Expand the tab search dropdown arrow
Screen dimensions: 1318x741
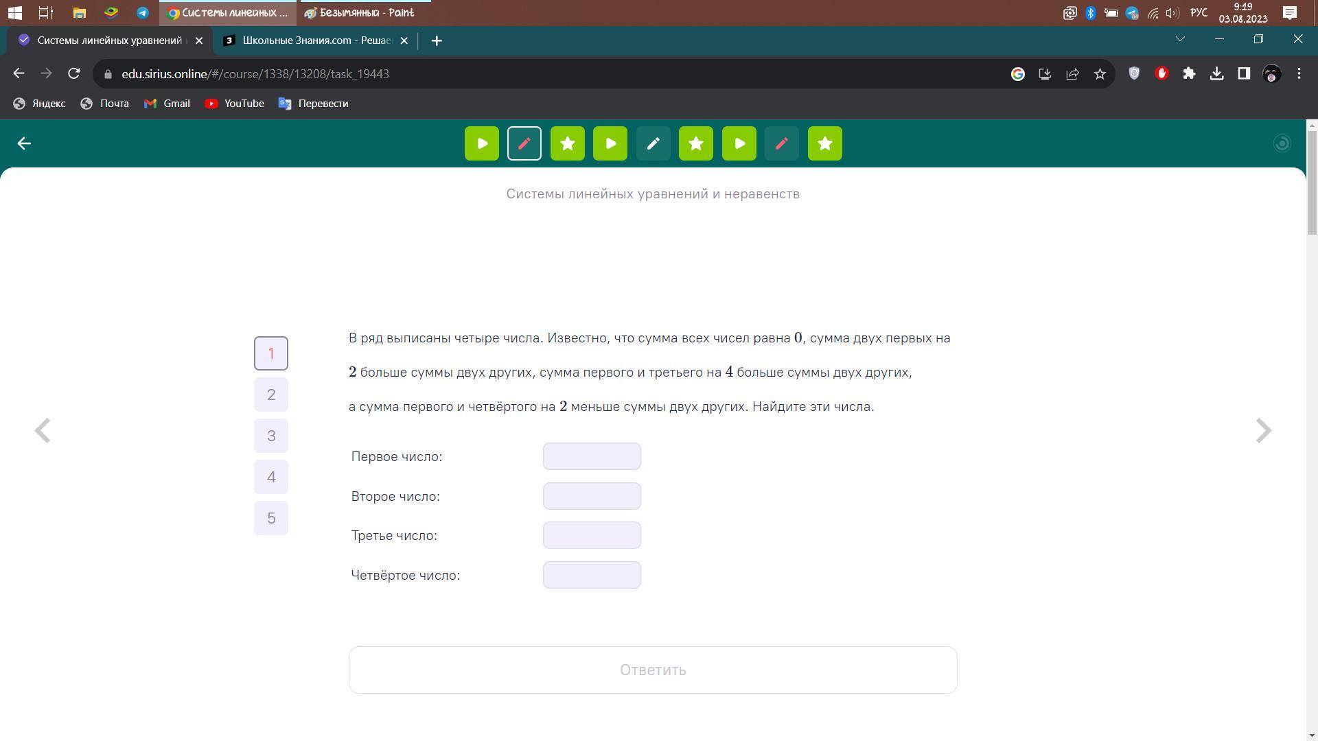[x=1180, y=39]
